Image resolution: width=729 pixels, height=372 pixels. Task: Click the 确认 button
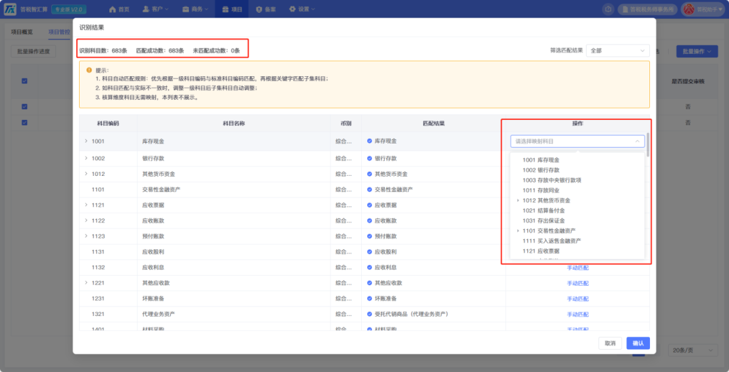[638, 343]
